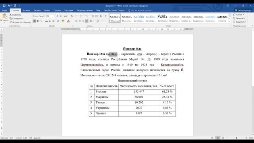This screenshot has width=254, height=143.
Task: Open text effects and typography
Action: point(58,21)
